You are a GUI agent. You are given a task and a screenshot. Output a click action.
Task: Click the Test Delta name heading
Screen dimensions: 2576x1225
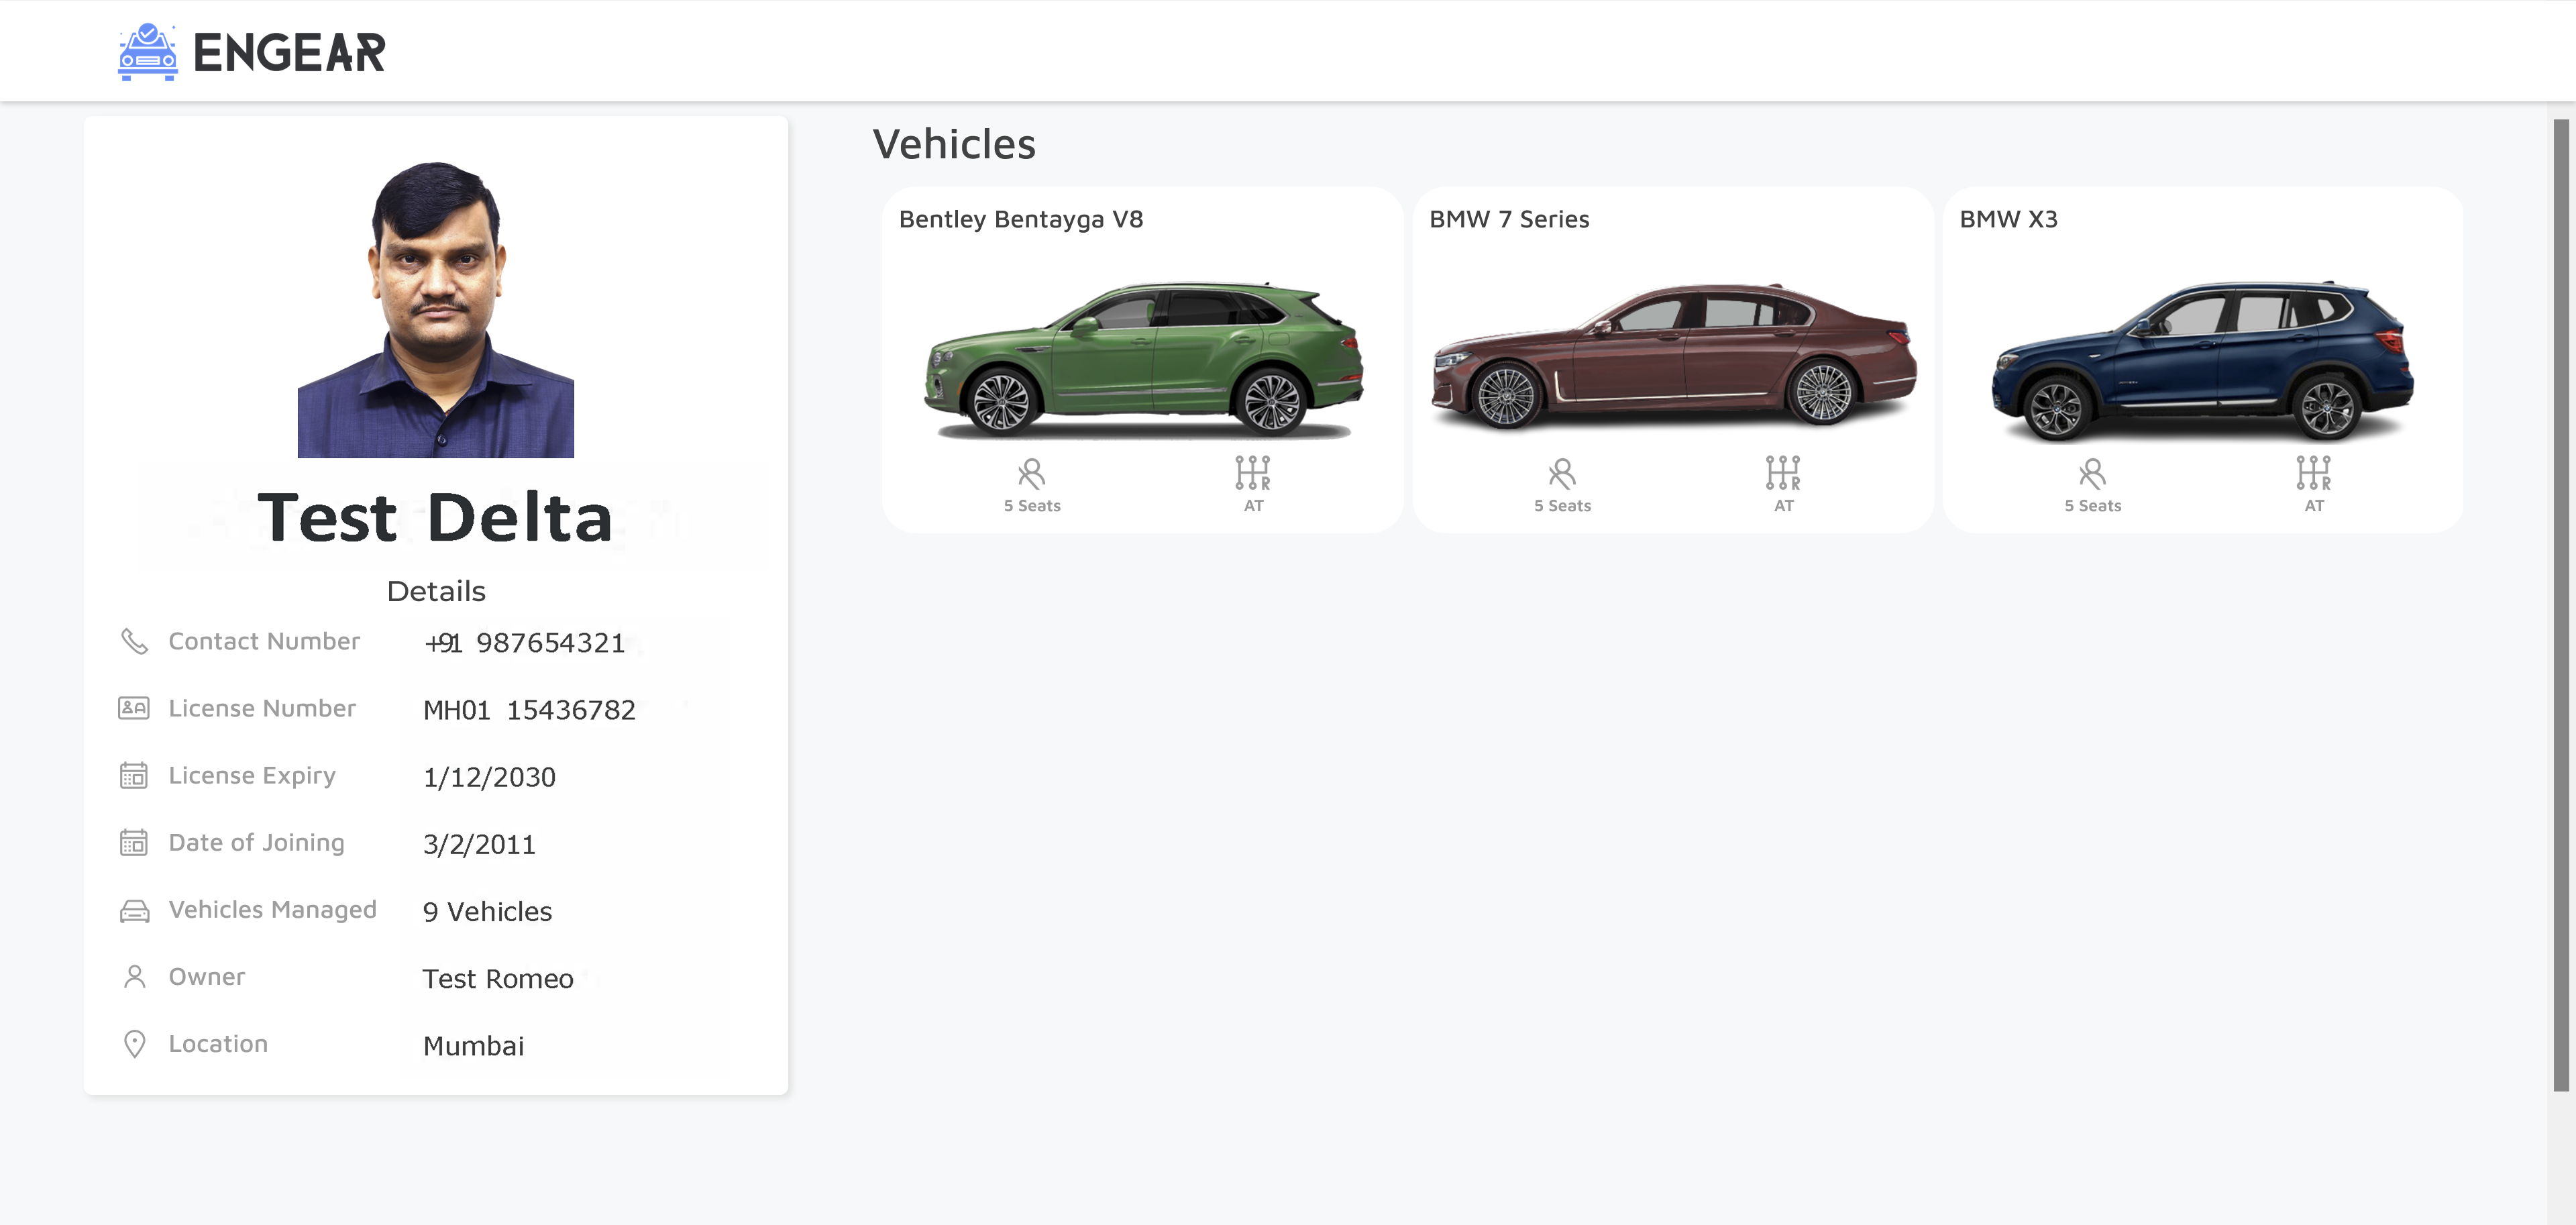435,517
